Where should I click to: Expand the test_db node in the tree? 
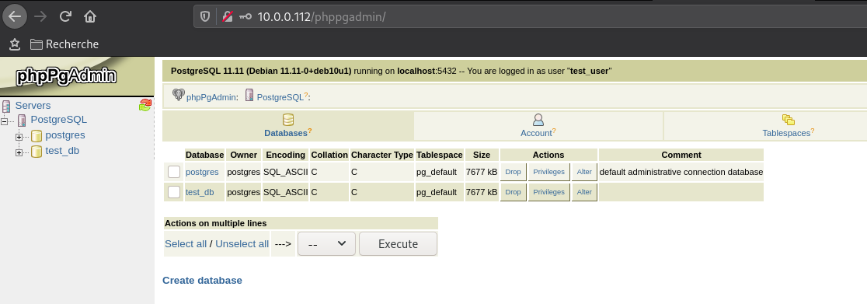click(19, 152)
